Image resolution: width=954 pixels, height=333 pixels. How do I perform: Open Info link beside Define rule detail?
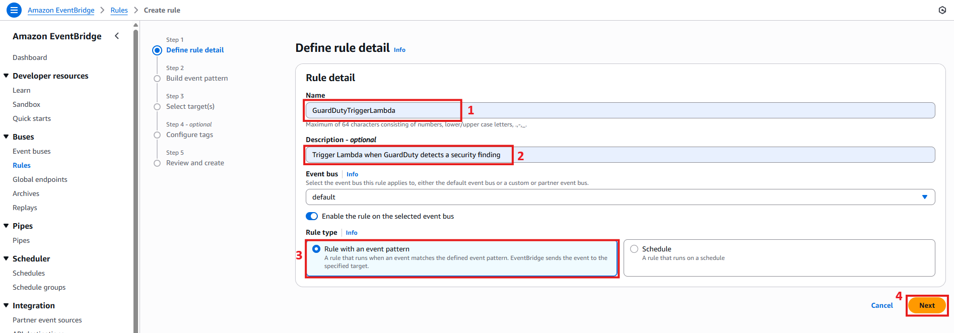click(x=399, y=50)
